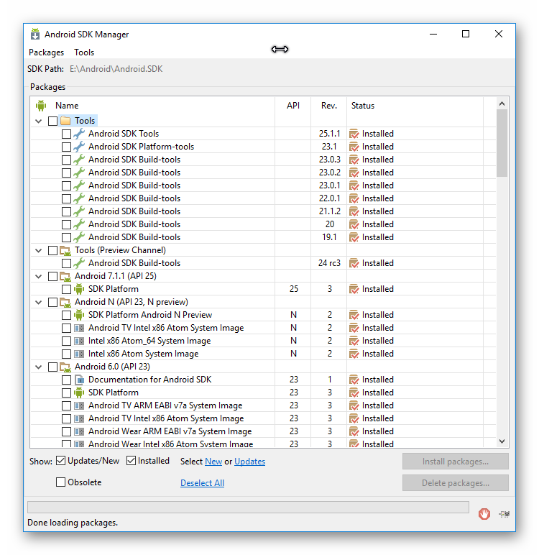Click the Android 6.0 (API 23) folder icon

tap(65, 367)
